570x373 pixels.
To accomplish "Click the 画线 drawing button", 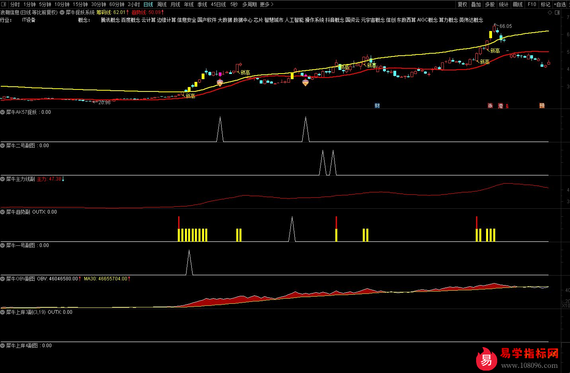I will click(518, 4).
